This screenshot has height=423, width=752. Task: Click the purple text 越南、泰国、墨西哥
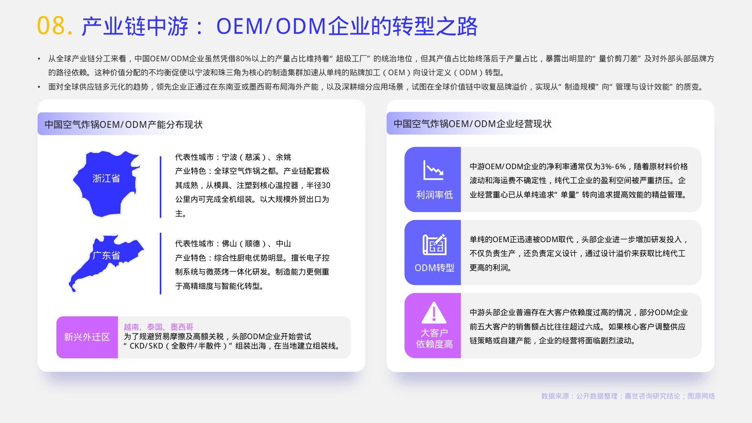(158, 327)
